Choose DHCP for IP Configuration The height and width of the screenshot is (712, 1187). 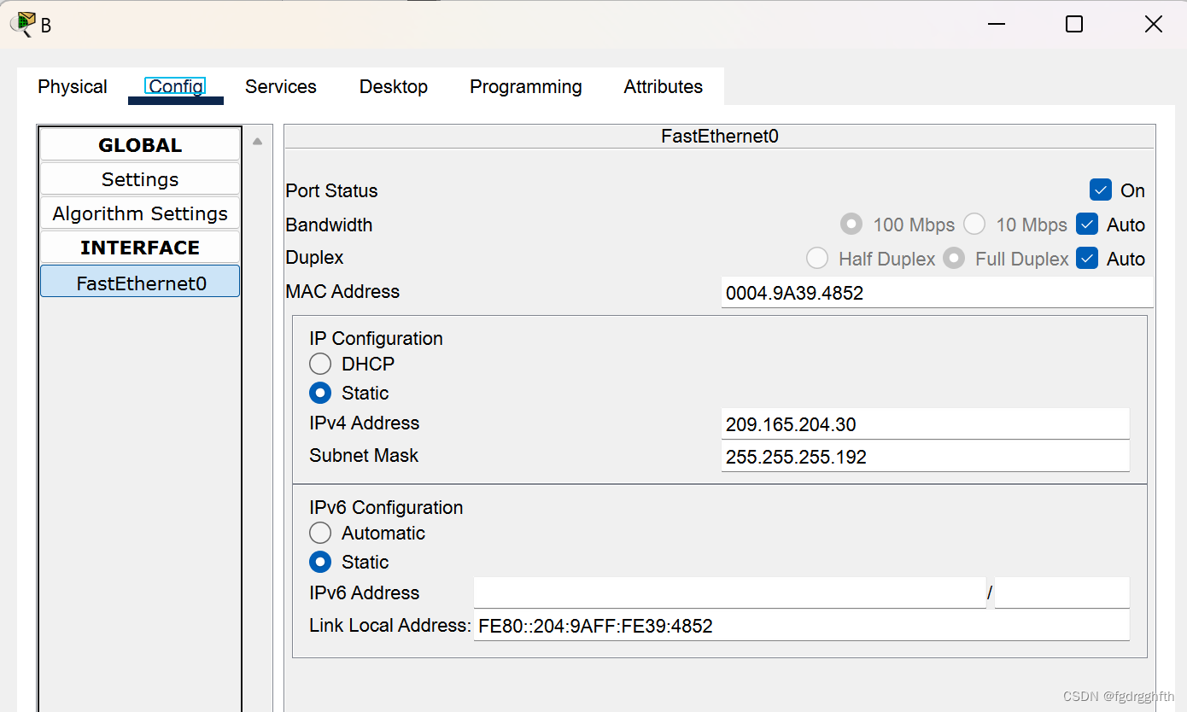click(320, 364)
